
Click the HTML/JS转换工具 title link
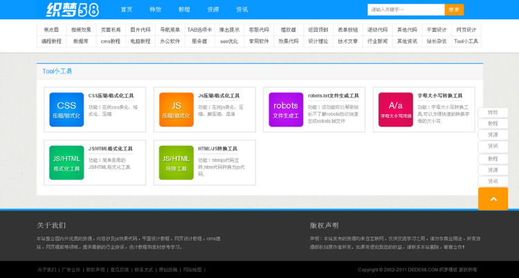click(217, 149)
